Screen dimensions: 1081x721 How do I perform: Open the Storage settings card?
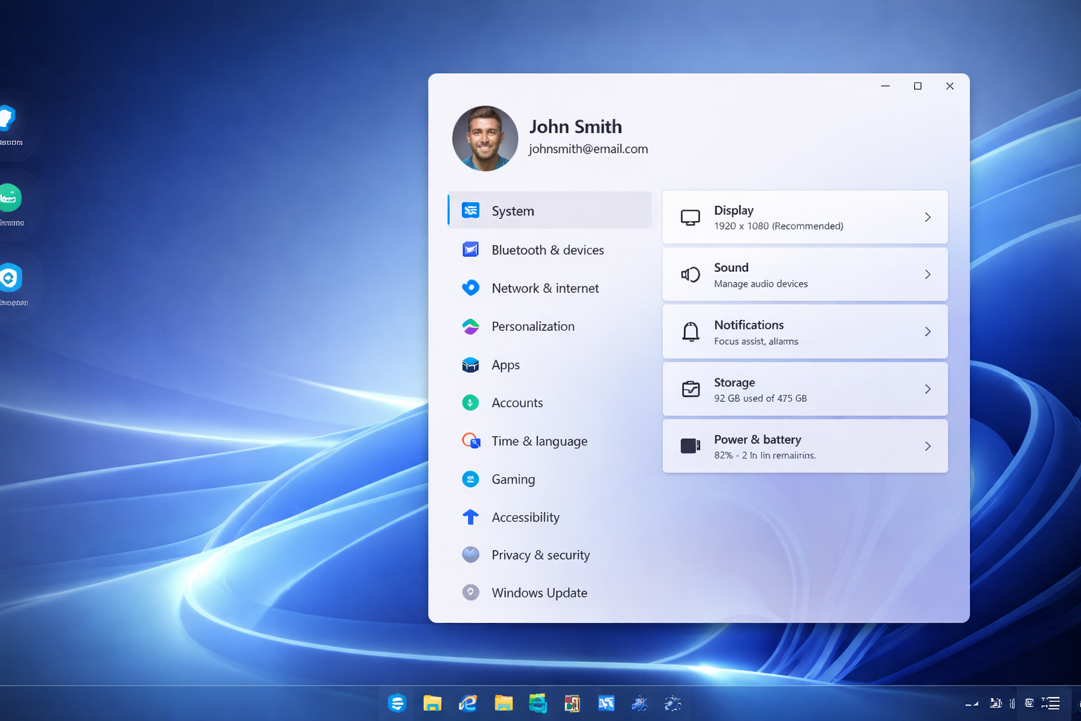(x=804, y=389)
